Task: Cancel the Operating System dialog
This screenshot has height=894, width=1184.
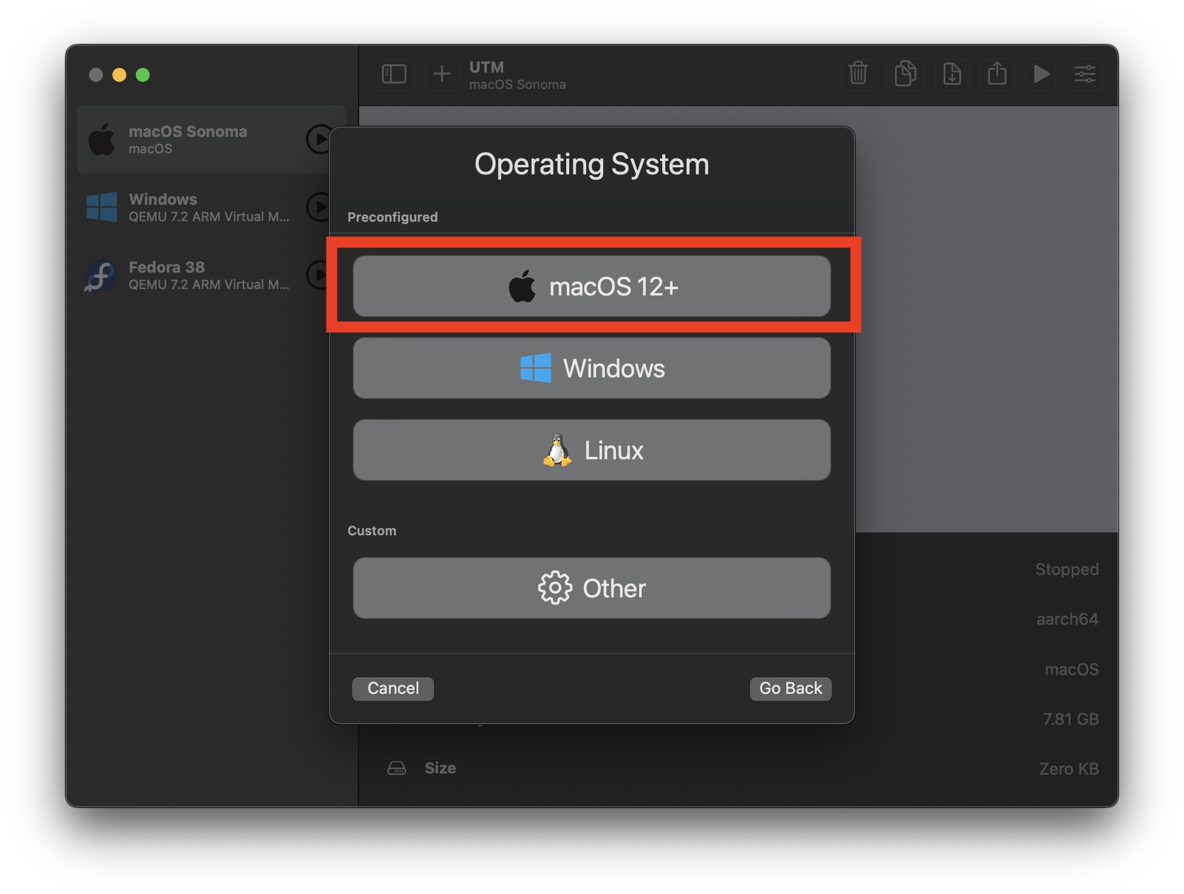Action: tap(393, 688)
